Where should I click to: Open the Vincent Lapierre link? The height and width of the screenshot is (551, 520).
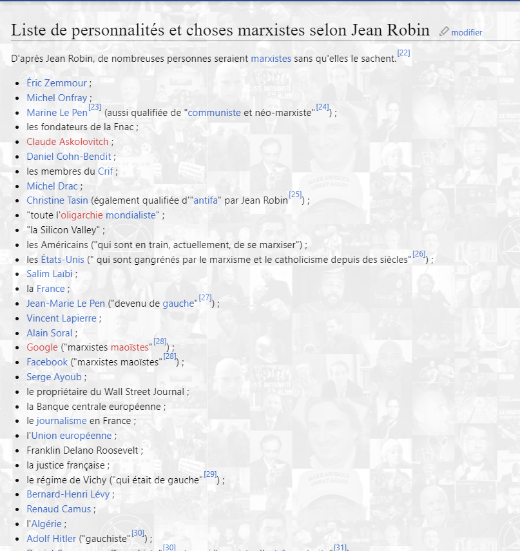(x=61, y=318)
